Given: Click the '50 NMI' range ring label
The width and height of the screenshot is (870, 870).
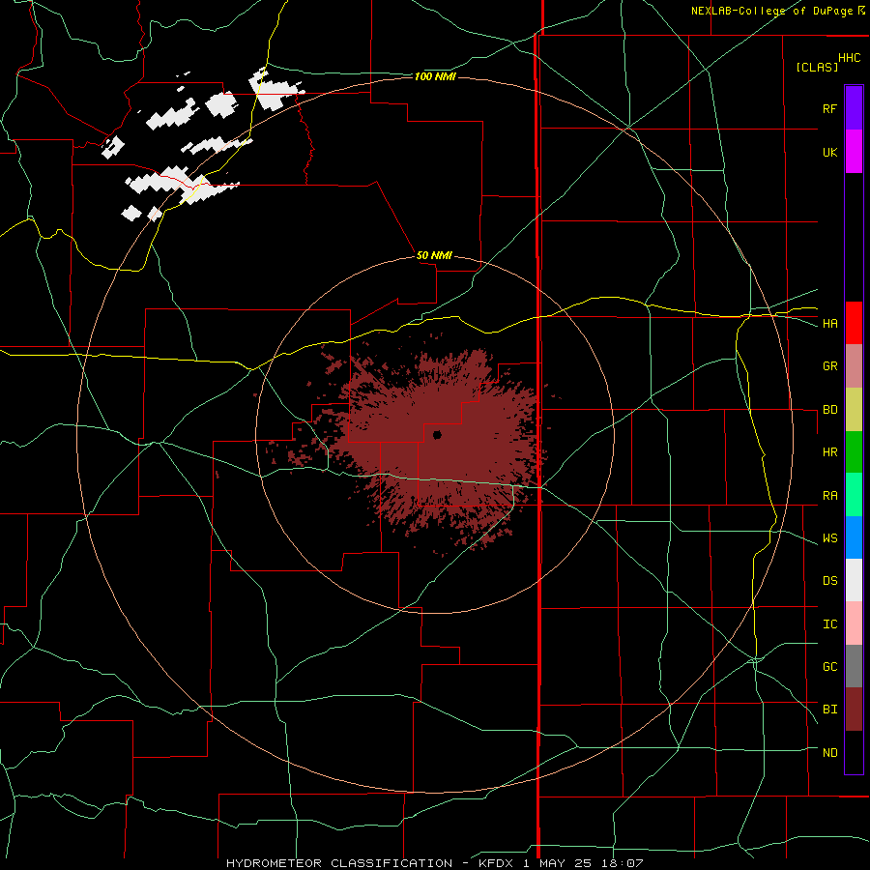Looking at the screenshot, I should [434, 255].
